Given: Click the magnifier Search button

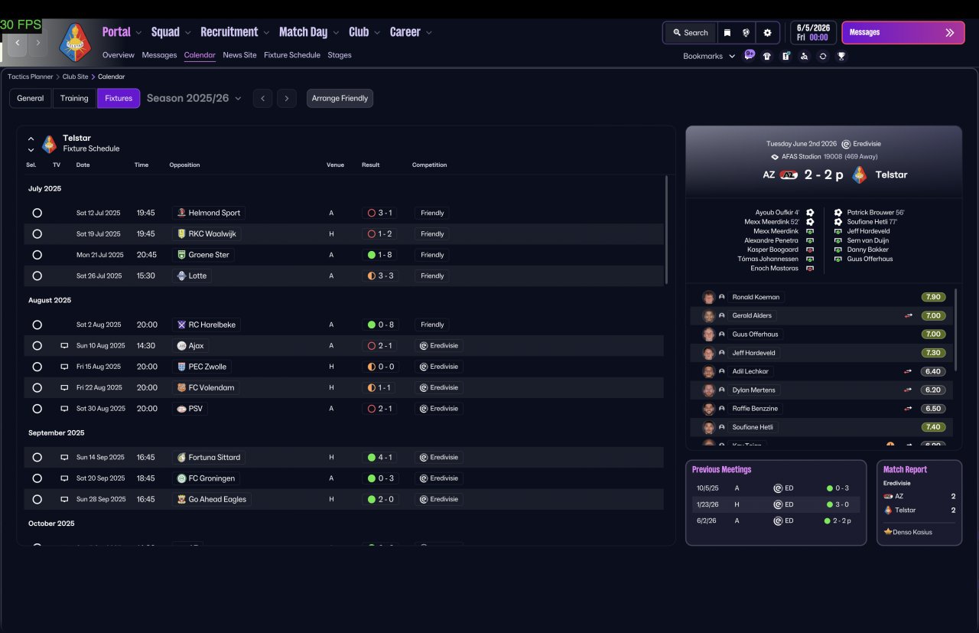Looking at the screenshot, I should [x=690, y=33].
